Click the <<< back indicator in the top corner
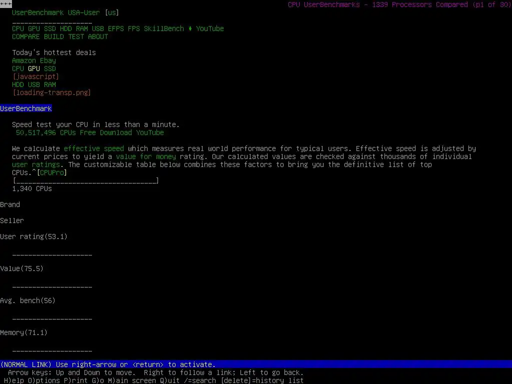This screenshot has width=512, height=384. (6, 4)
